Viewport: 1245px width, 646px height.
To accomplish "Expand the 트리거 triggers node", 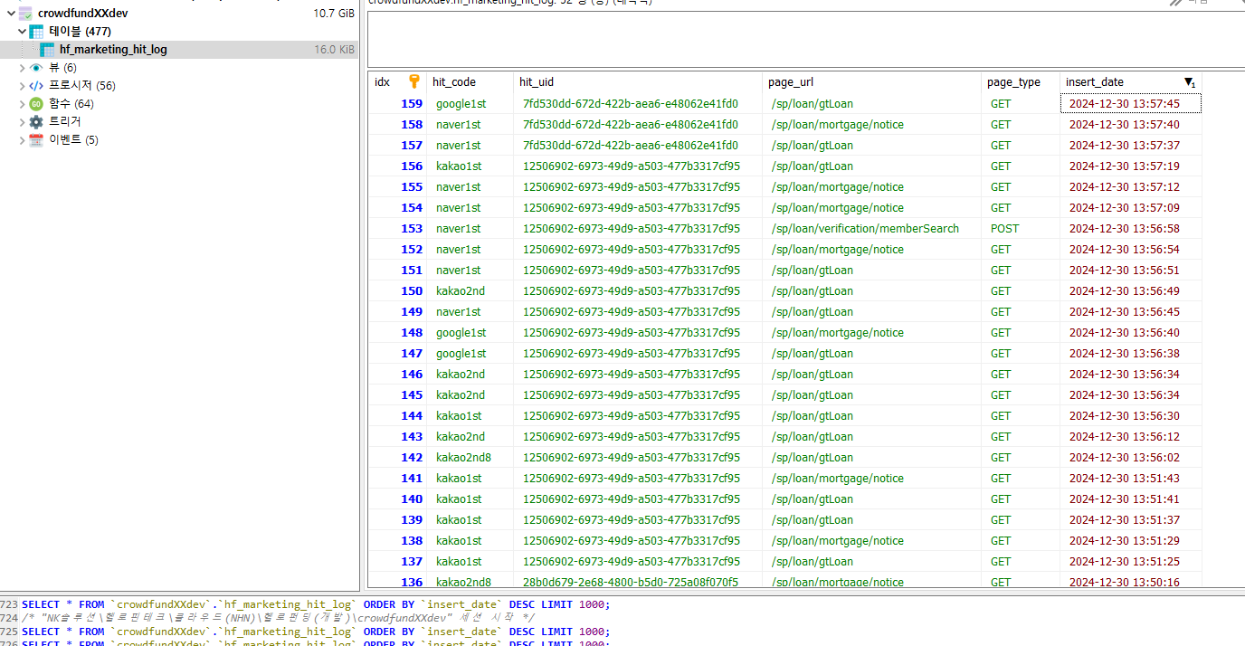I will pos(23,121).
